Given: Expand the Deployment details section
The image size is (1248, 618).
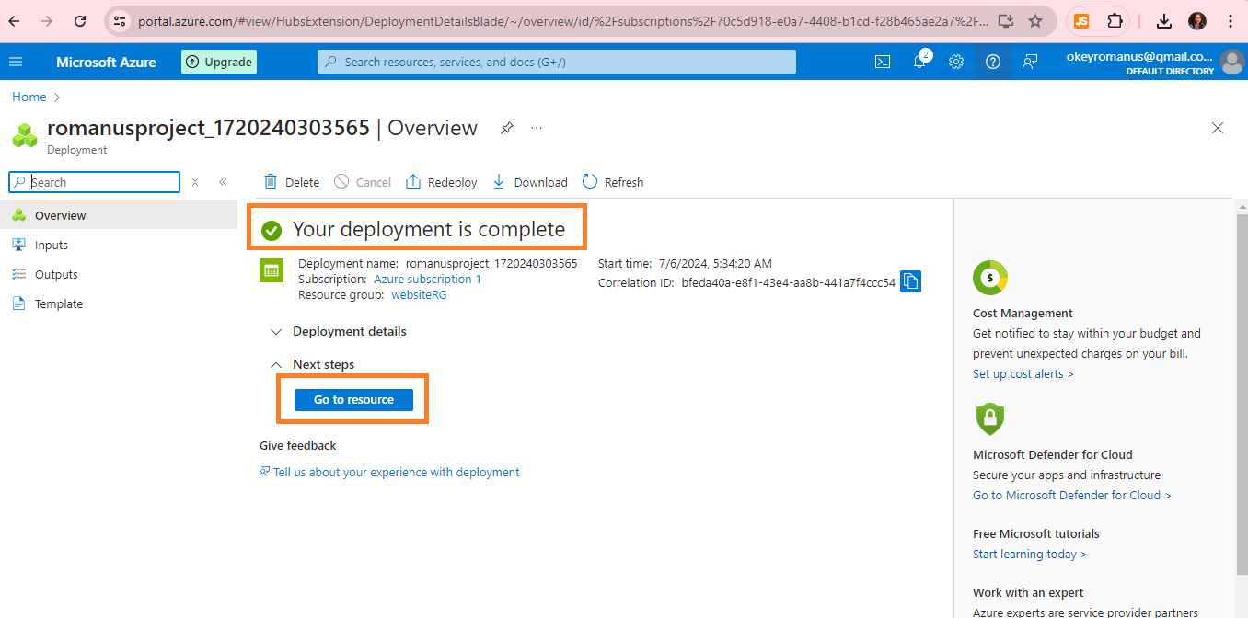Looking at the screenshot, I should coord(338,331).
